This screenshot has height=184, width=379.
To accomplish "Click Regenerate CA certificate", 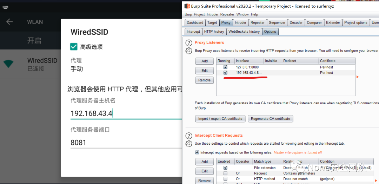I will coord(270,118).
